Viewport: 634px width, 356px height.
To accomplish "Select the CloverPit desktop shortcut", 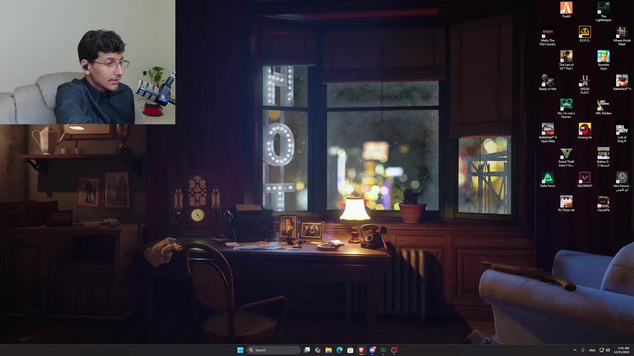I will pyautogui.click(x=603, y=204).
